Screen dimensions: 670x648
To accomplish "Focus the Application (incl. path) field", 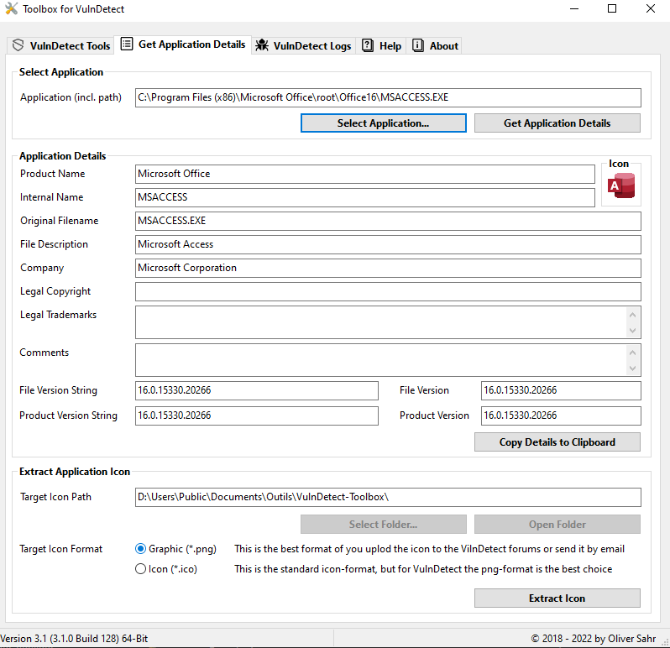I will click(x=388, y=97).
